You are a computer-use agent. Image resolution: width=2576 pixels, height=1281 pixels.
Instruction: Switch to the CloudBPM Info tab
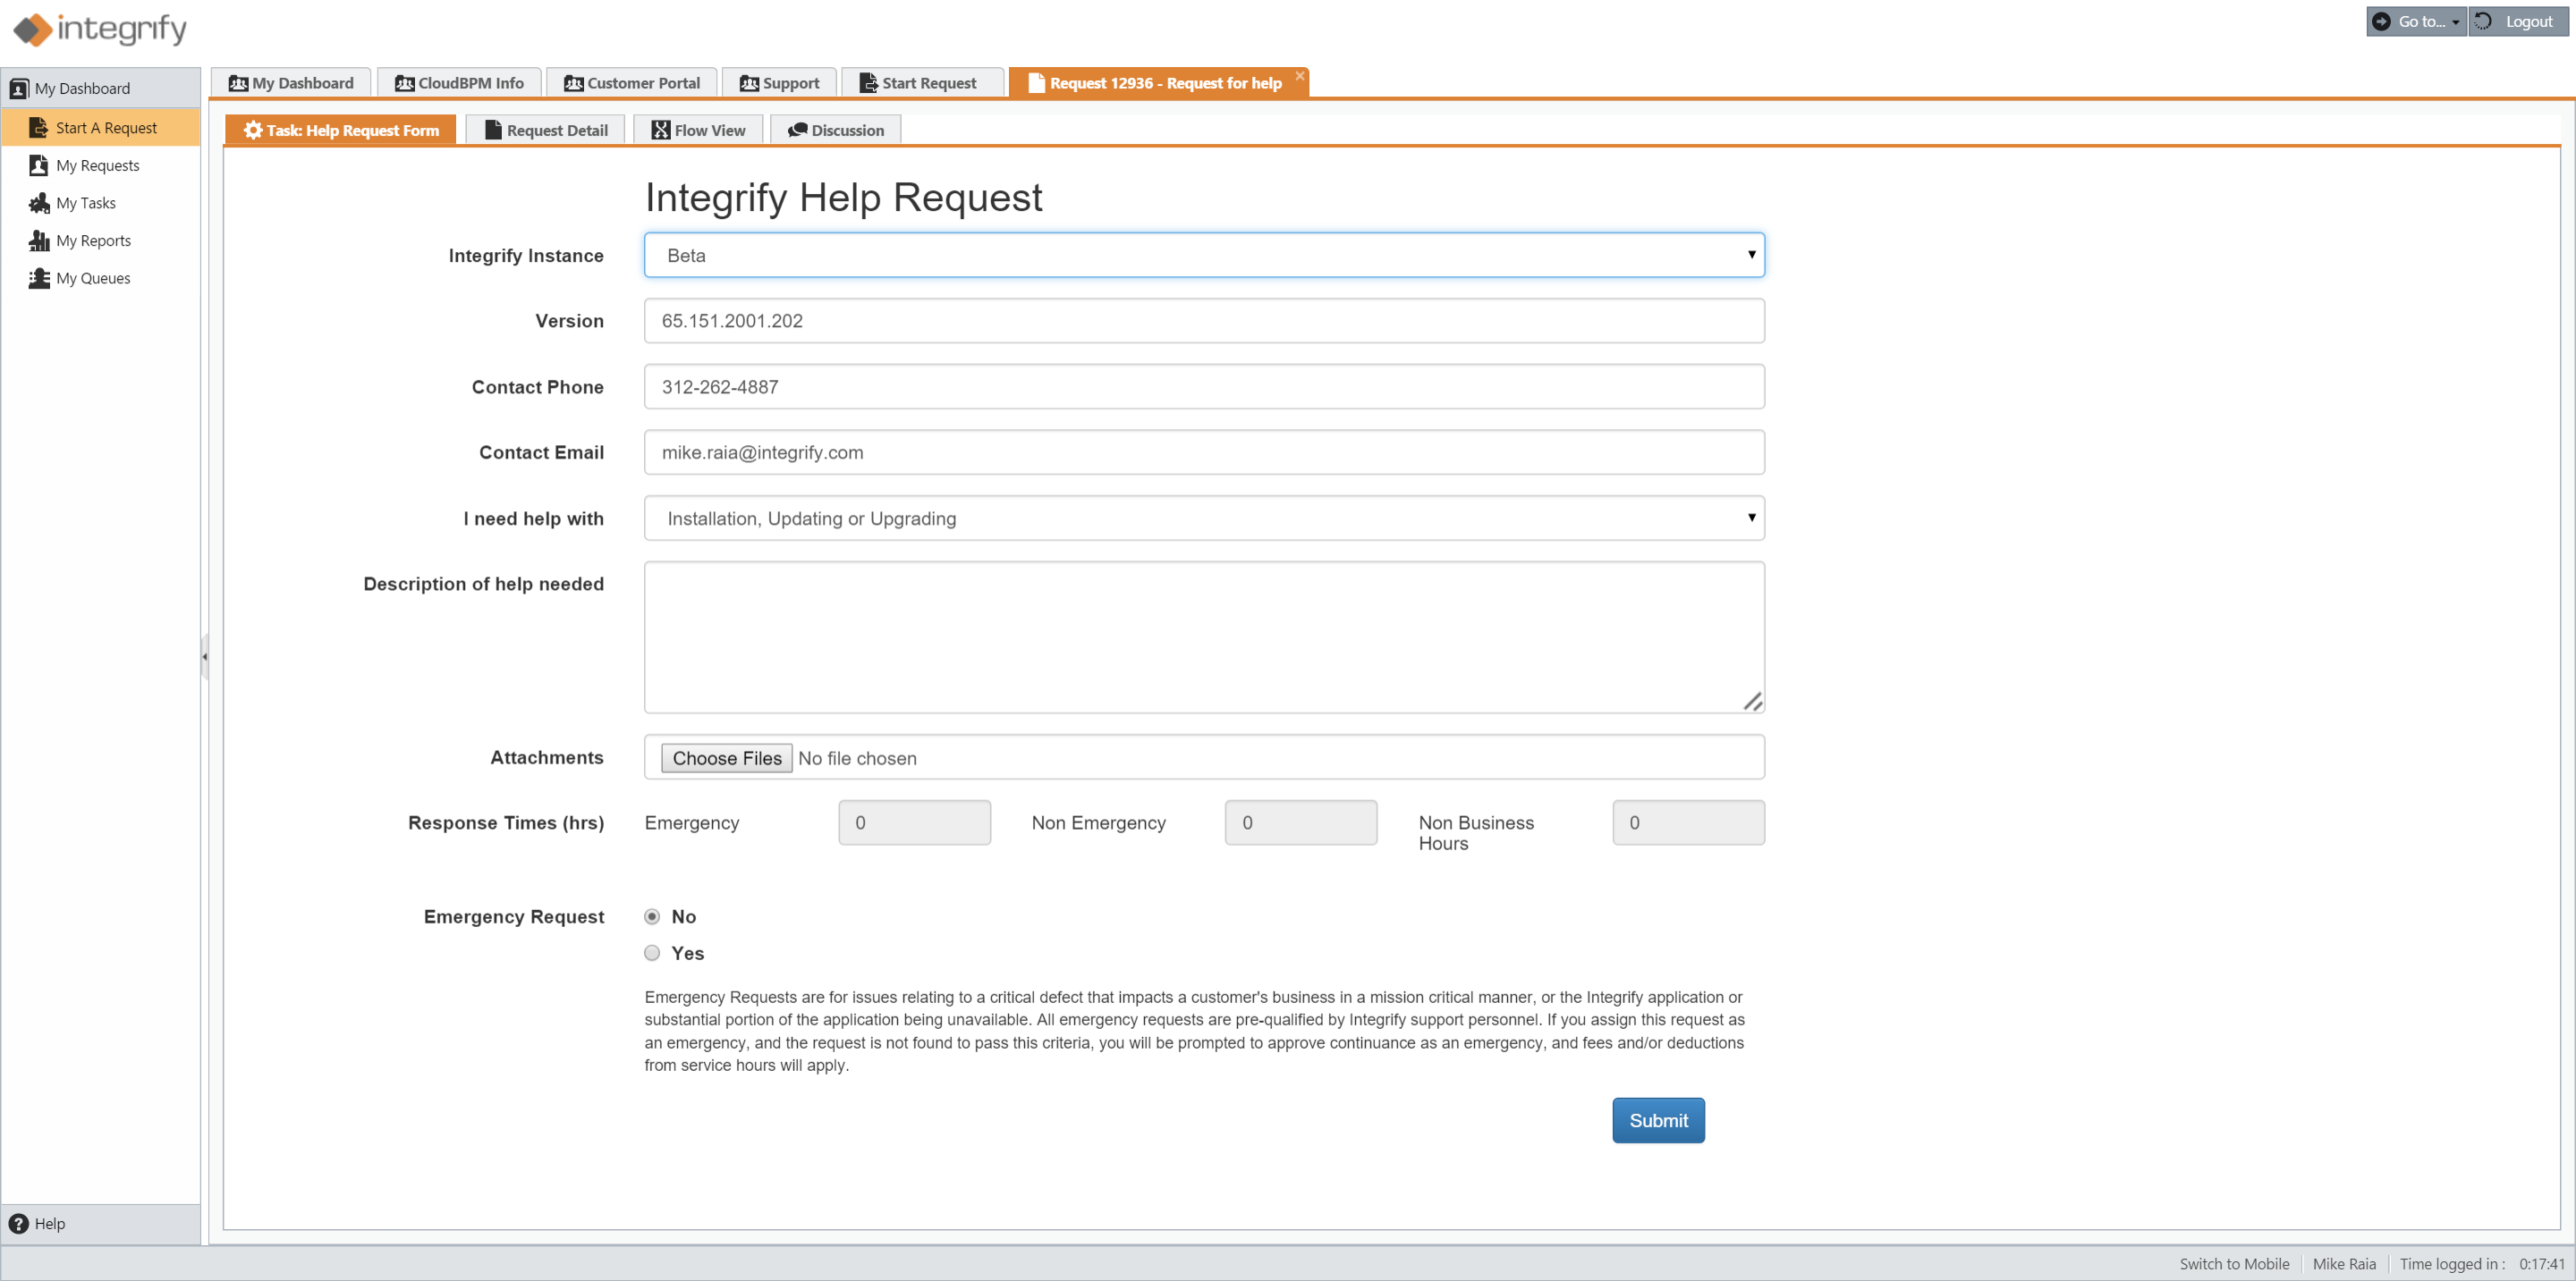(x=459, y=83)
